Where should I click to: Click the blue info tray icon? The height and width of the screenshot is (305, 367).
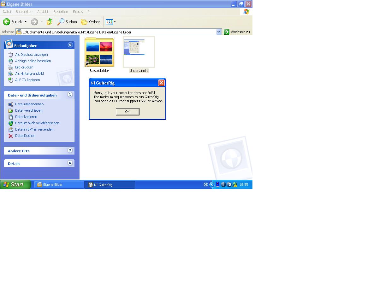[223, 185]
